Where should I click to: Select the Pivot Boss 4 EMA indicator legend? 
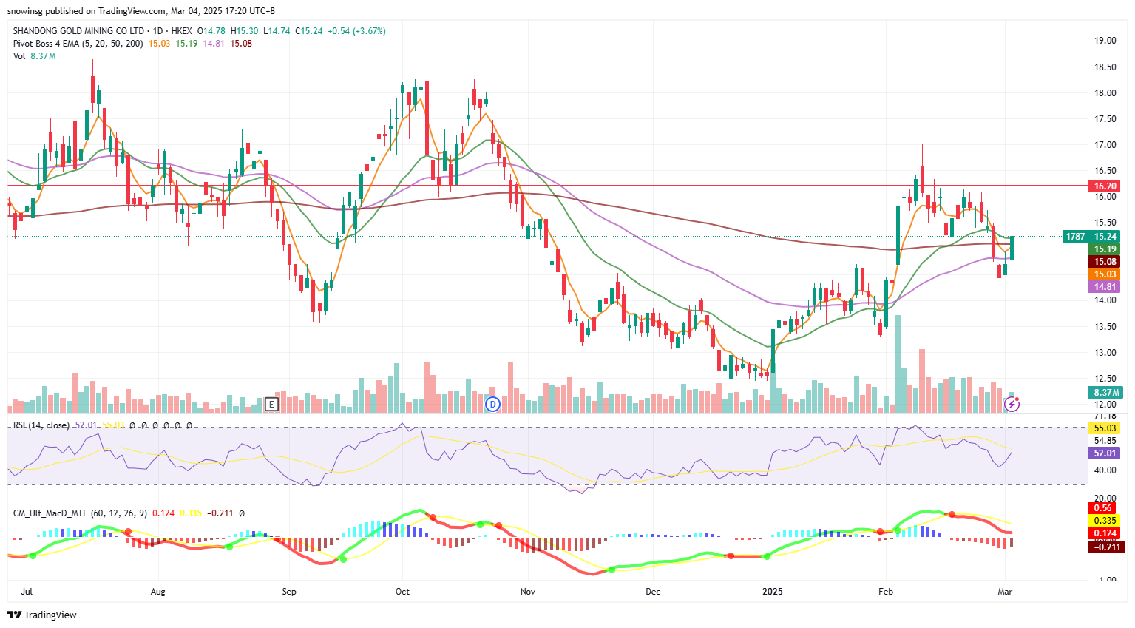click(78, 44)
